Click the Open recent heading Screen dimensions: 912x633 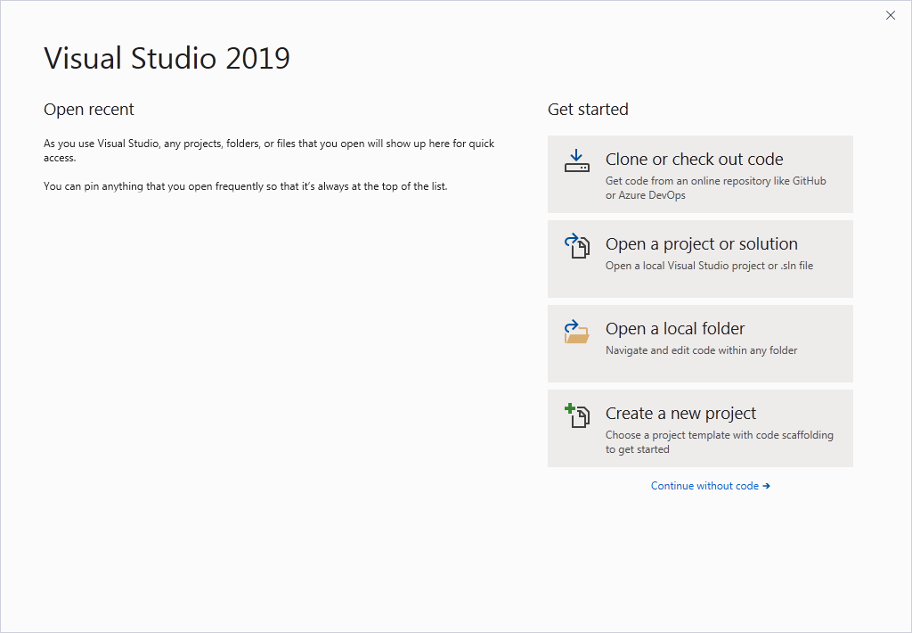pyautogui.click(x=89, y=109)
